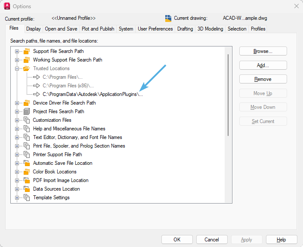Viewport: 303px width, 247px height.
Task: Click the arrow icon beside the ApplicationPlugins path
Action: pos(36,94)
